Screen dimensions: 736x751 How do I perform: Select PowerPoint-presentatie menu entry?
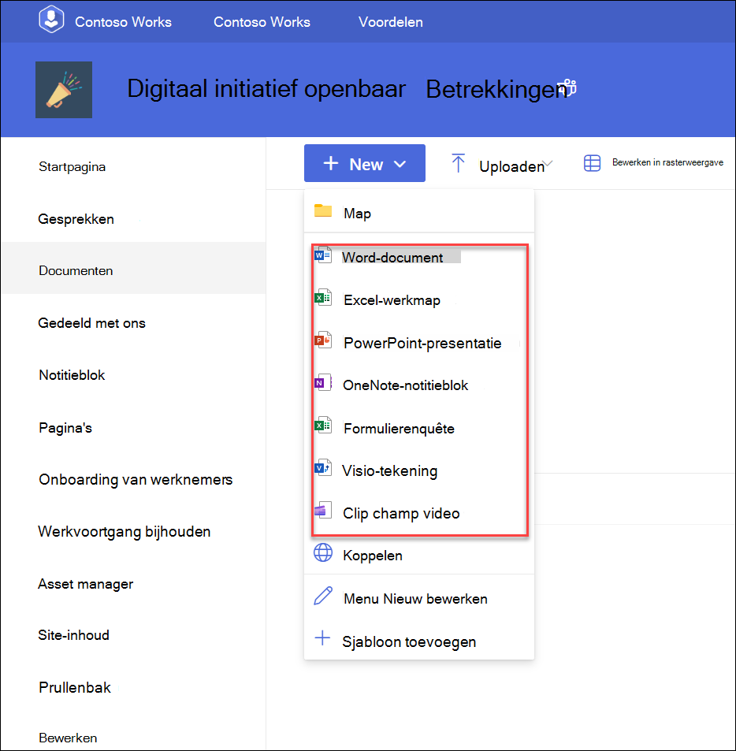[419, 343]
